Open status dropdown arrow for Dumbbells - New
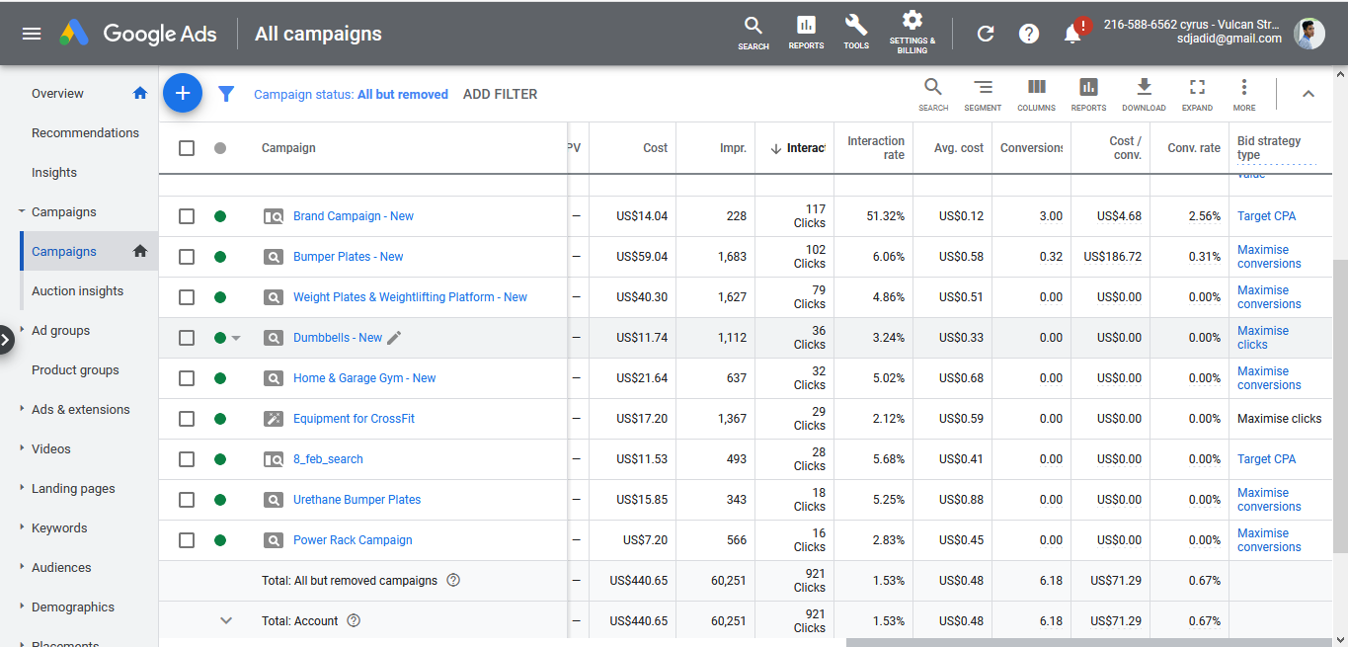Image resolution: width=1348 pixels, height=647 pixels. 236,338
